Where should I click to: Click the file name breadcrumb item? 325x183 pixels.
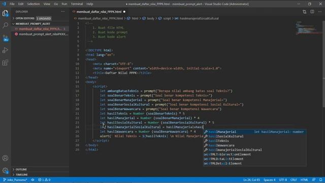[101, 18]
